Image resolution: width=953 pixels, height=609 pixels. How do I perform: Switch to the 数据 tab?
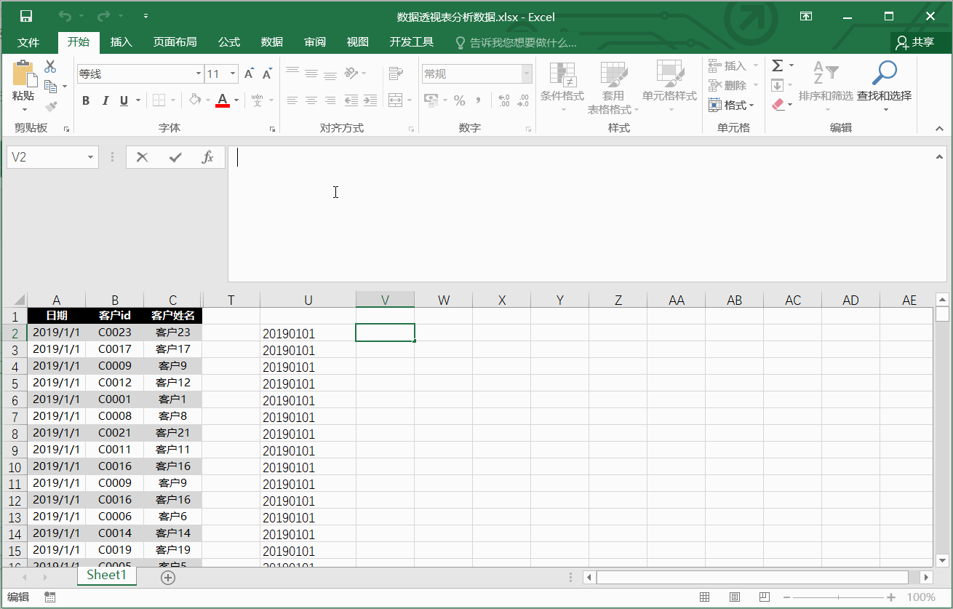tap(271, 42)
